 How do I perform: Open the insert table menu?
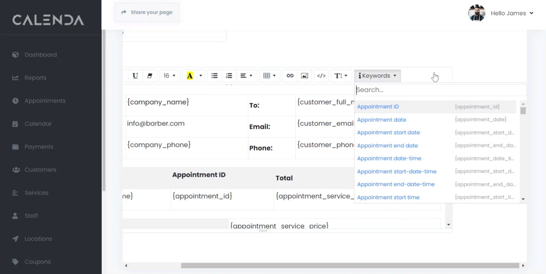269,76
